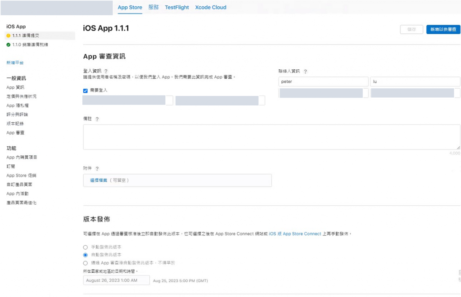461x297 pixels.
Task: Click the blue 新增以供審查 button
Action: coord(443,29)
